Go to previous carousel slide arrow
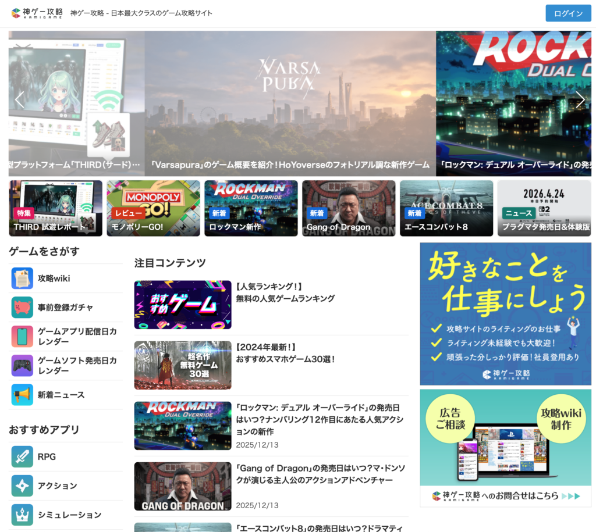Image resolution: width=596 pixels, height=532 pixels. pyautogui.click(x=20, y=100)
